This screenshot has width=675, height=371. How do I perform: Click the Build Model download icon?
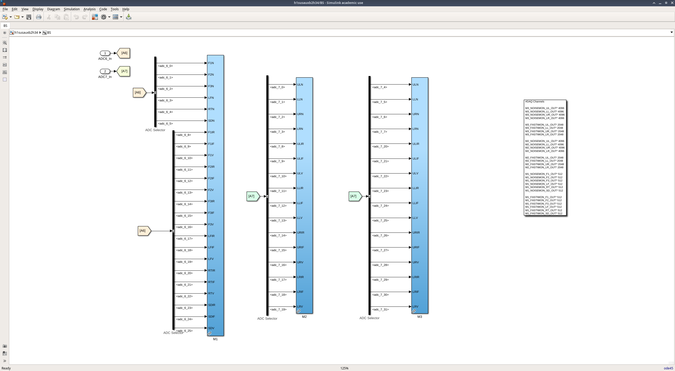129,17
